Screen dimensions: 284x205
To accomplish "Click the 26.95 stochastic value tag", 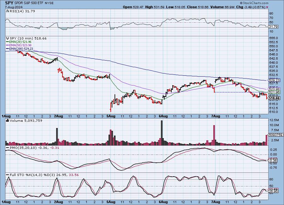I will pos(273,191).
